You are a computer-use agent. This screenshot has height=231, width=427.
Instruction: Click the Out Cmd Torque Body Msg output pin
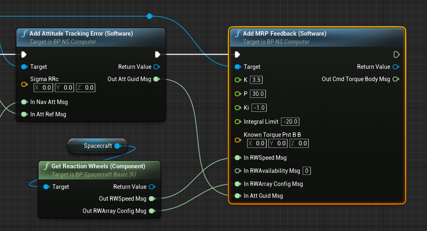coord(396,79)
